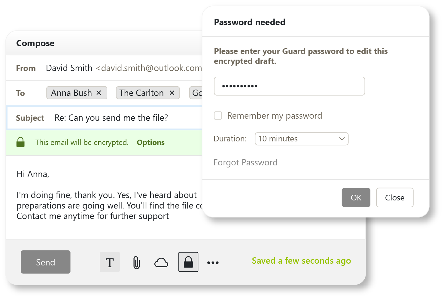Open the Duration dropdown

coord(301,139)
